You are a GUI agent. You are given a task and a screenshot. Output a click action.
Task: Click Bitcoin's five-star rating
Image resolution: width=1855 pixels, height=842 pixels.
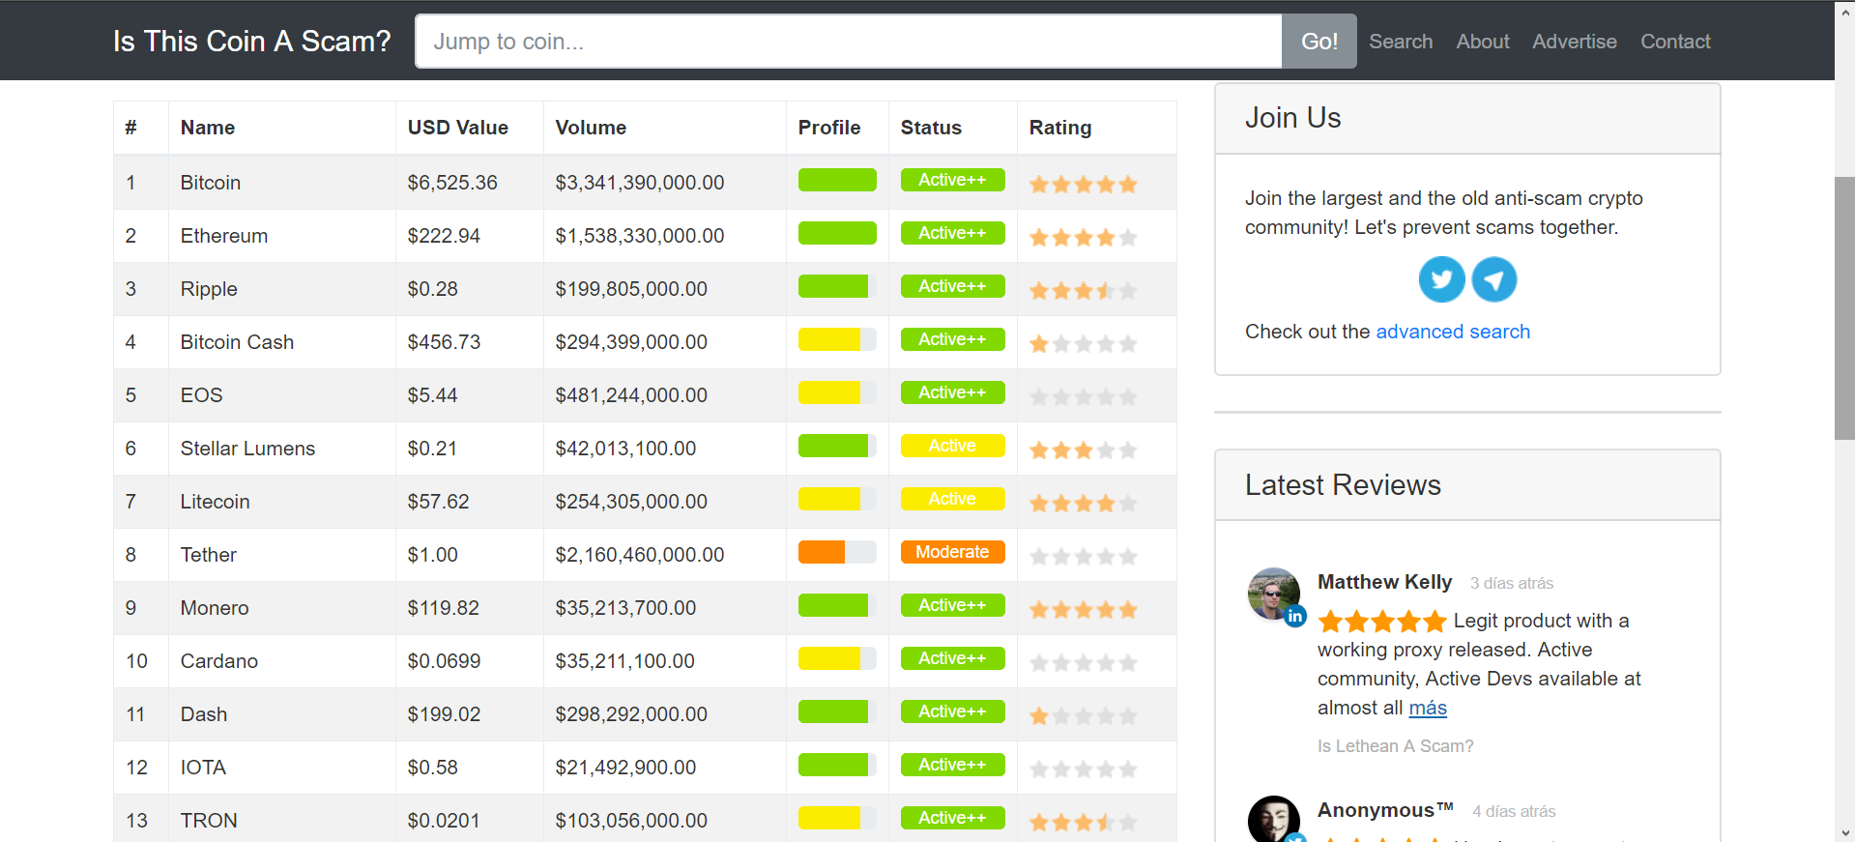1084,184
